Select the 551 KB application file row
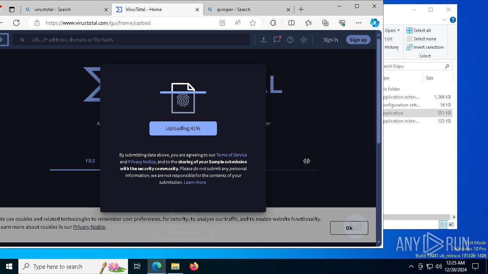488x274 pixels. click(x=418, y=113)
